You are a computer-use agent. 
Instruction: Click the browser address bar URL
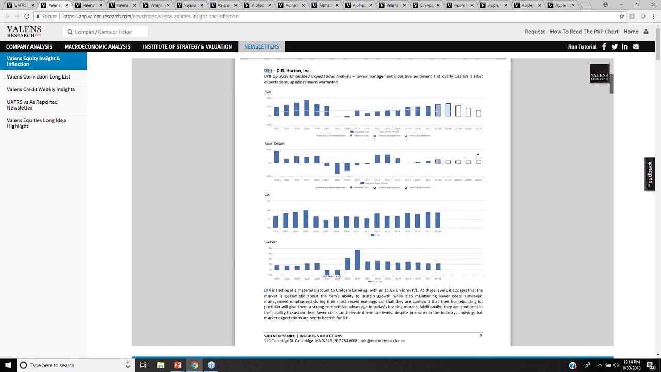tap(150, 16)
